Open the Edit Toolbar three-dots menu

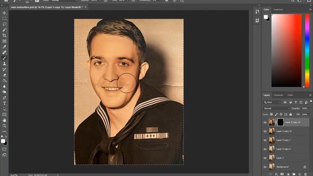click(x=4, y=132)
